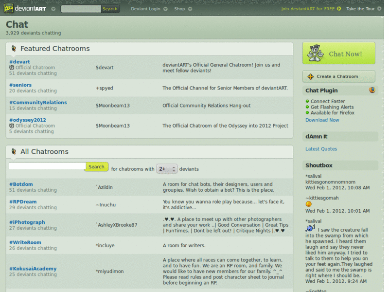Expand the Deviant Login arrow icon

165,9
